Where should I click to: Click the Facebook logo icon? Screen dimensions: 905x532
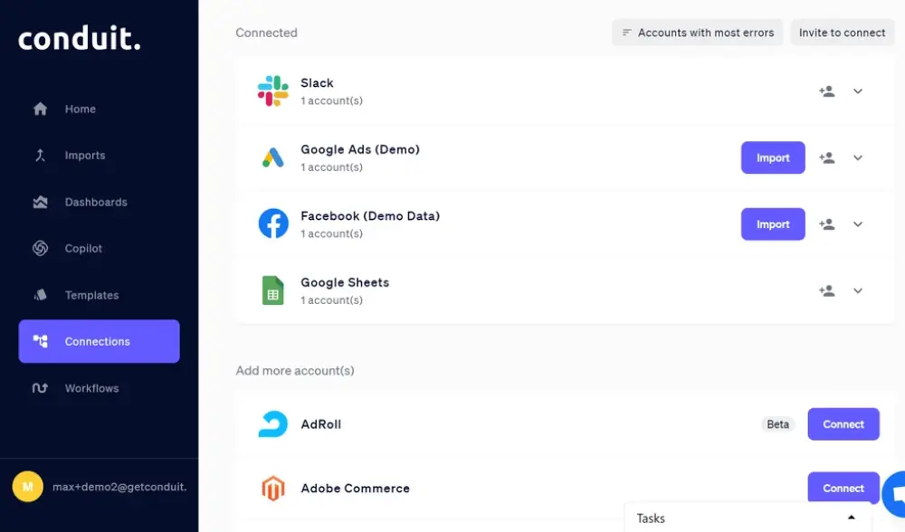pyautogui.click(x=272, y=223)
